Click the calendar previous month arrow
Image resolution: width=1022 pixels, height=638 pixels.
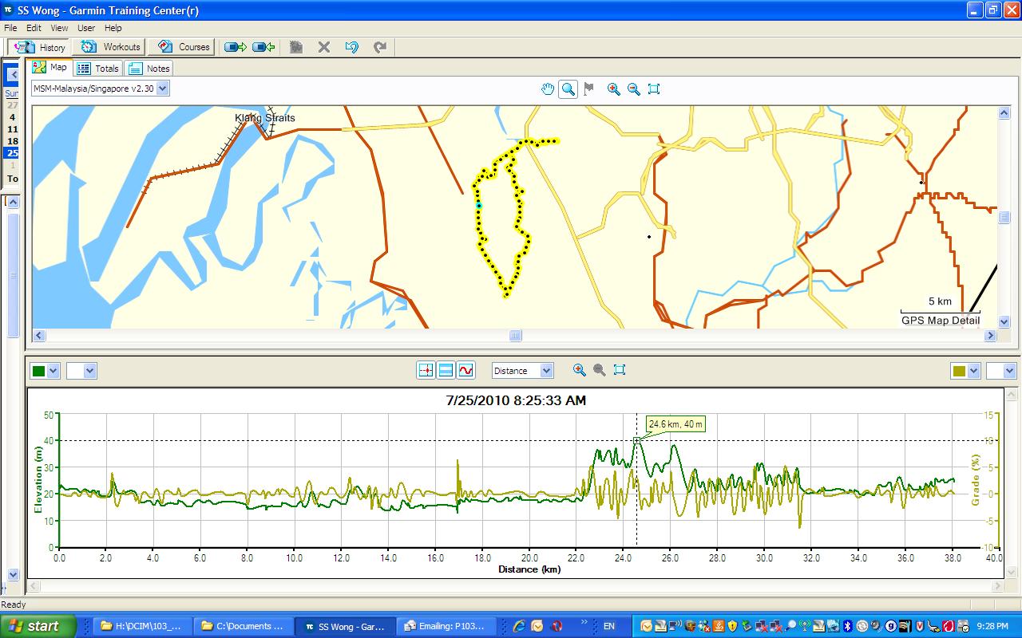(x=12, y=75)
